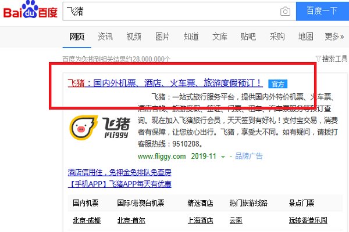
Task: Click the 百度一下 search button
Action: (x=322, y=11)
